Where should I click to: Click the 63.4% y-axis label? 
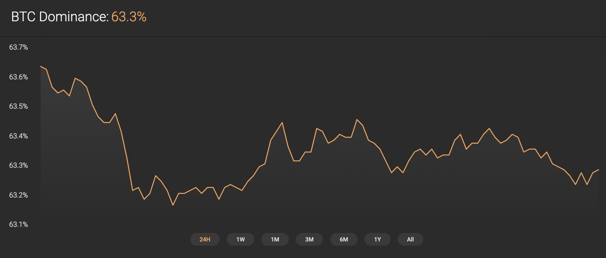pos(18,136)
